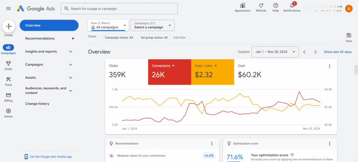Image resolution: width=358 pixels, height=162 pixels.
Task: Select the Clicks metric tile
Action: (127, 72)
